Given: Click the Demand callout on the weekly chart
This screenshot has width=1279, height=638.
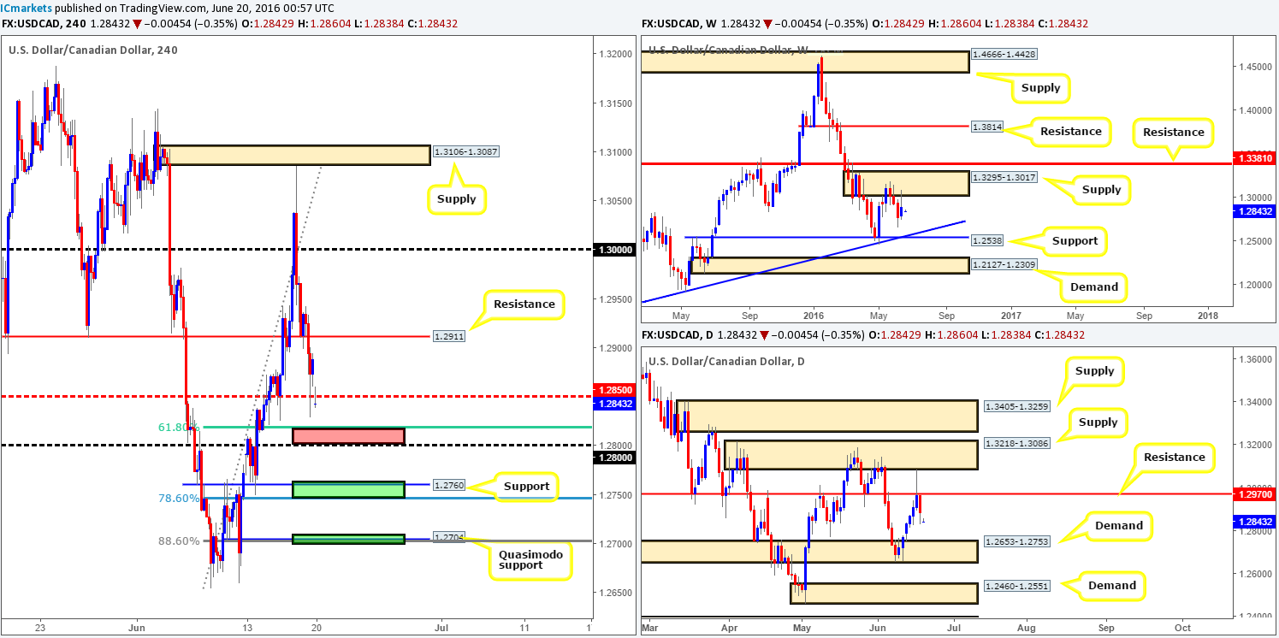Looking at the screenshot, I should coord(1094,287).
